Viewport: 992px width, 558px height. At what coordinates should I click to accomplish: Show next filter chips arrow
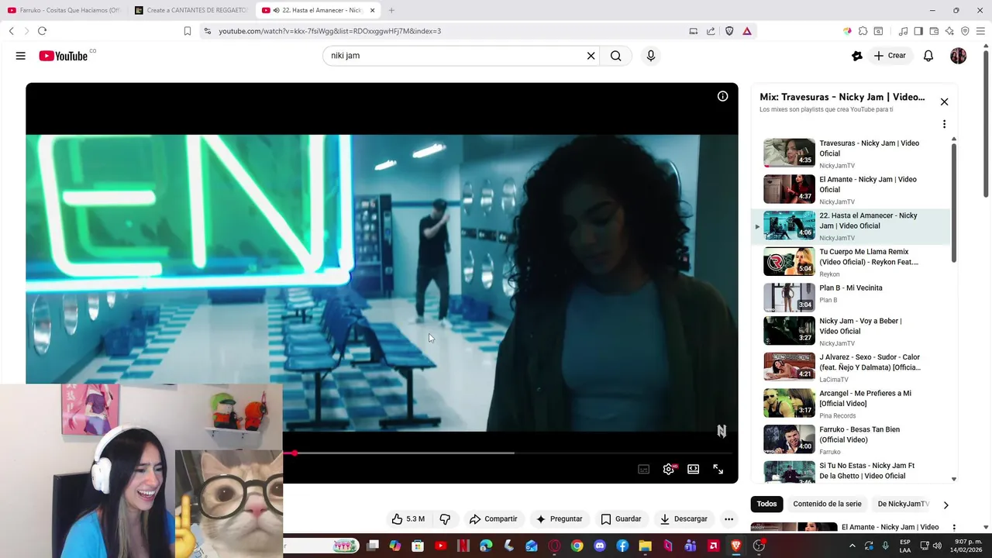(945, 505)
